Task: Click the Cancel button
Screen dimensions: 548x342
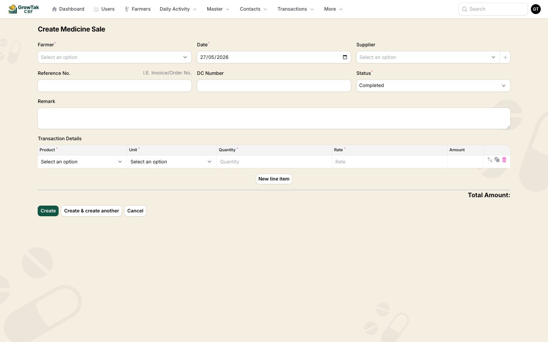Action: pyautogui.click(x=135, y=211)
